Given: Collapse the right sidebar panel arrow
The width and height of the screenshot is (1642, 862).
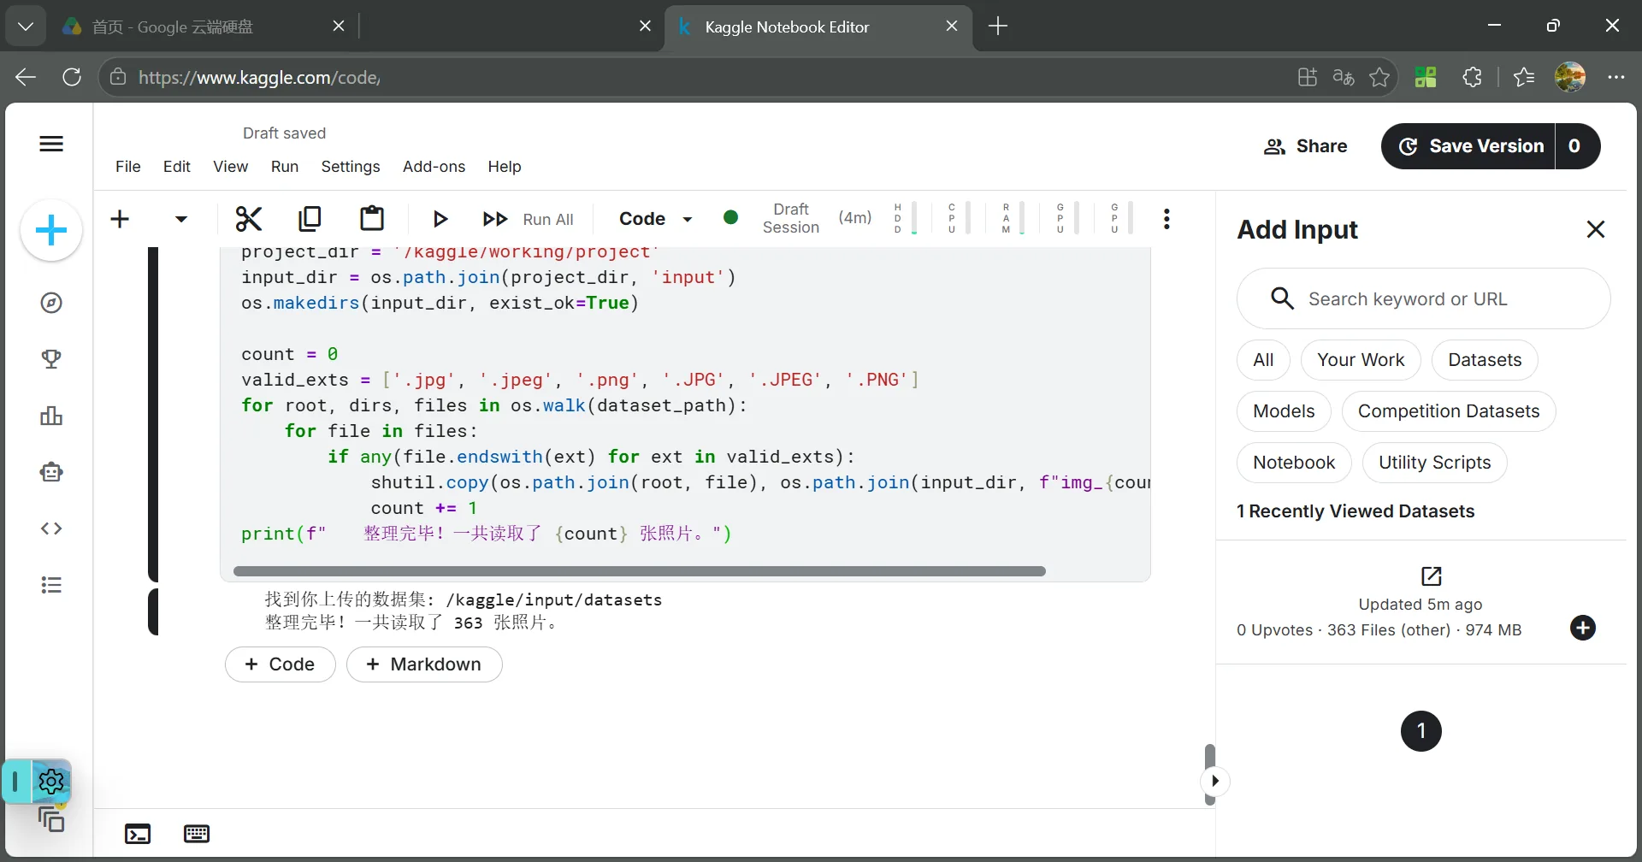Looking at the screenshot, I should (x=1215, y=781).
